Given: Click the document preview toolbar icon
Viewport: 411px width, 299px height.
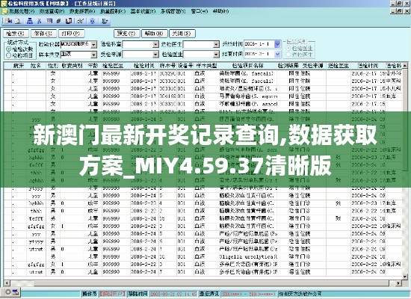Looking at the screenshot, I should pyautogui.click(x=18, y=21).
